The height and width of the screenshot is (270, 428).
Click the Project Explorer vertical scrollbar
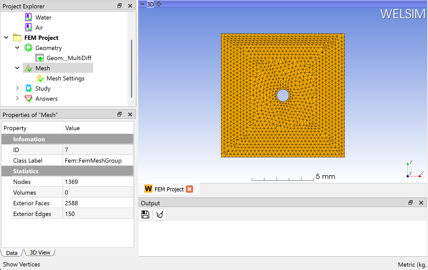coord(131,69)
